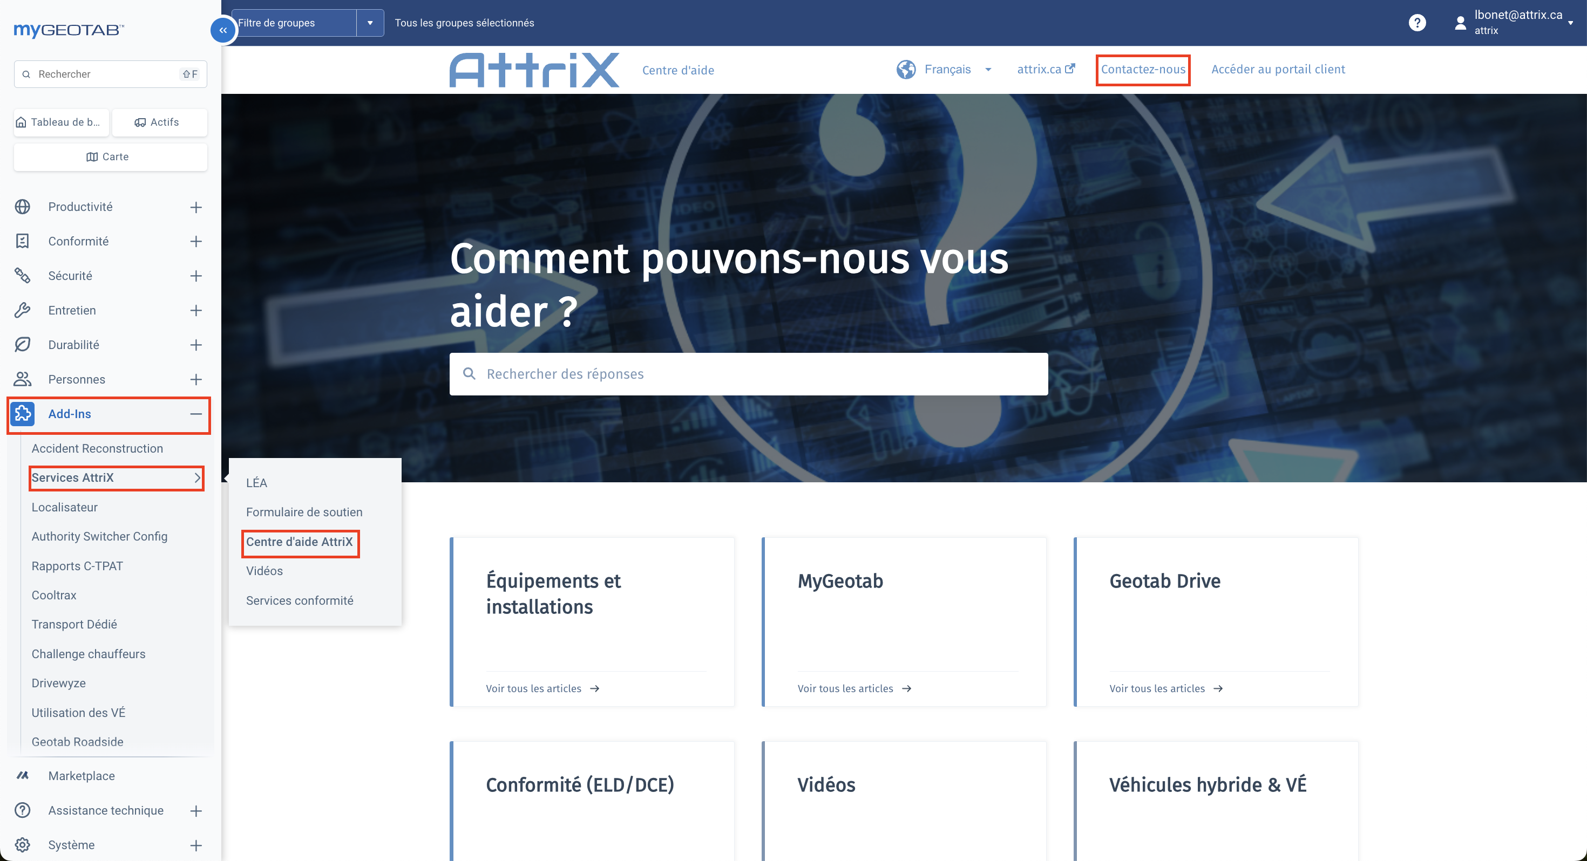
Task: Expand the Productivité menu section
Action: click(196, 208)
